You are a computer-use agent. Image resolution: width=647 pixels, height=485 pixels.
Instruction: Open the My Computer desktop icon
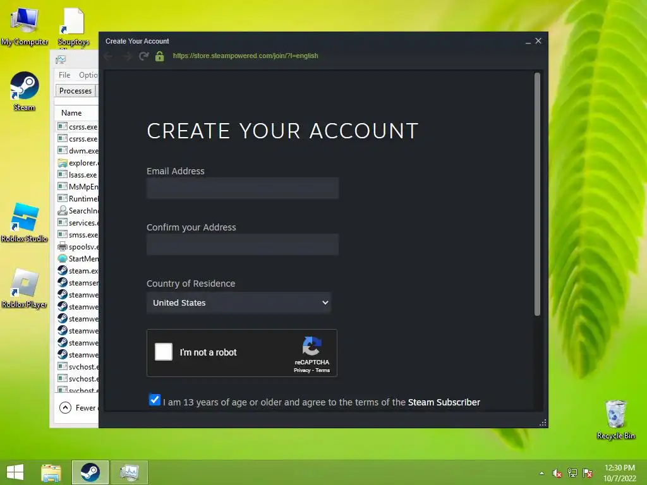click(24, 27)
